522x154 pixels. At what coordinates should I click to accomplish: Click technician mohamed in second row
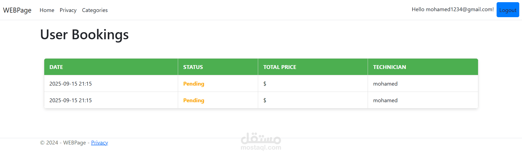pyautogui.click(x=385, y=100)
